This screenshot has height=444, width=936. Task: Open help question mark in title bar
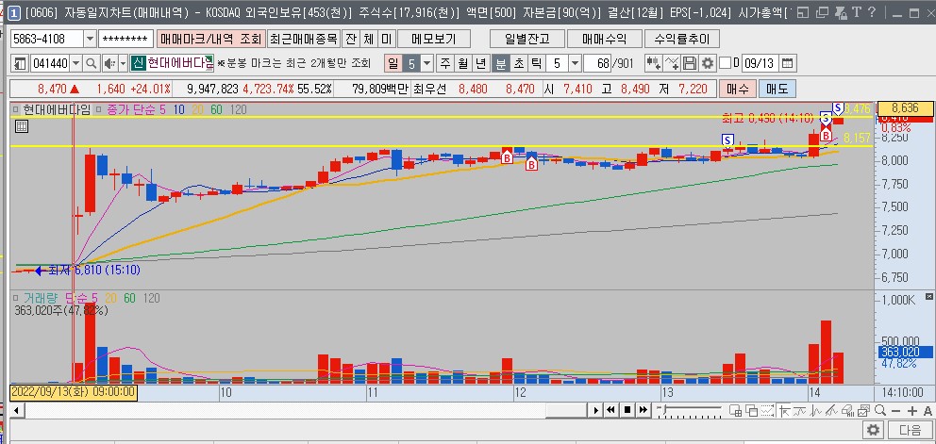tap(872, 12)
